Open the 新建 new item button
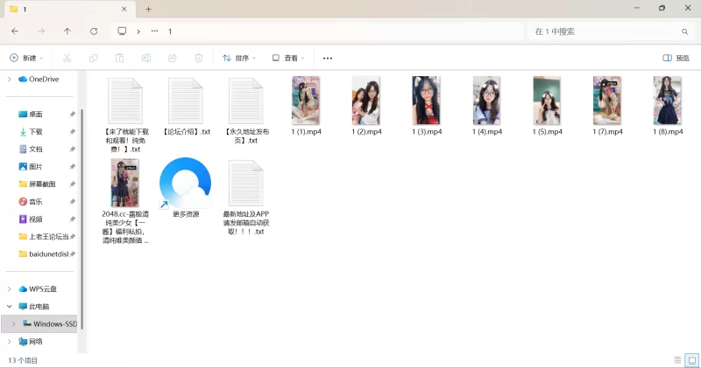The height and width of the screenshot is (368, 701). [x=26, y=58]
